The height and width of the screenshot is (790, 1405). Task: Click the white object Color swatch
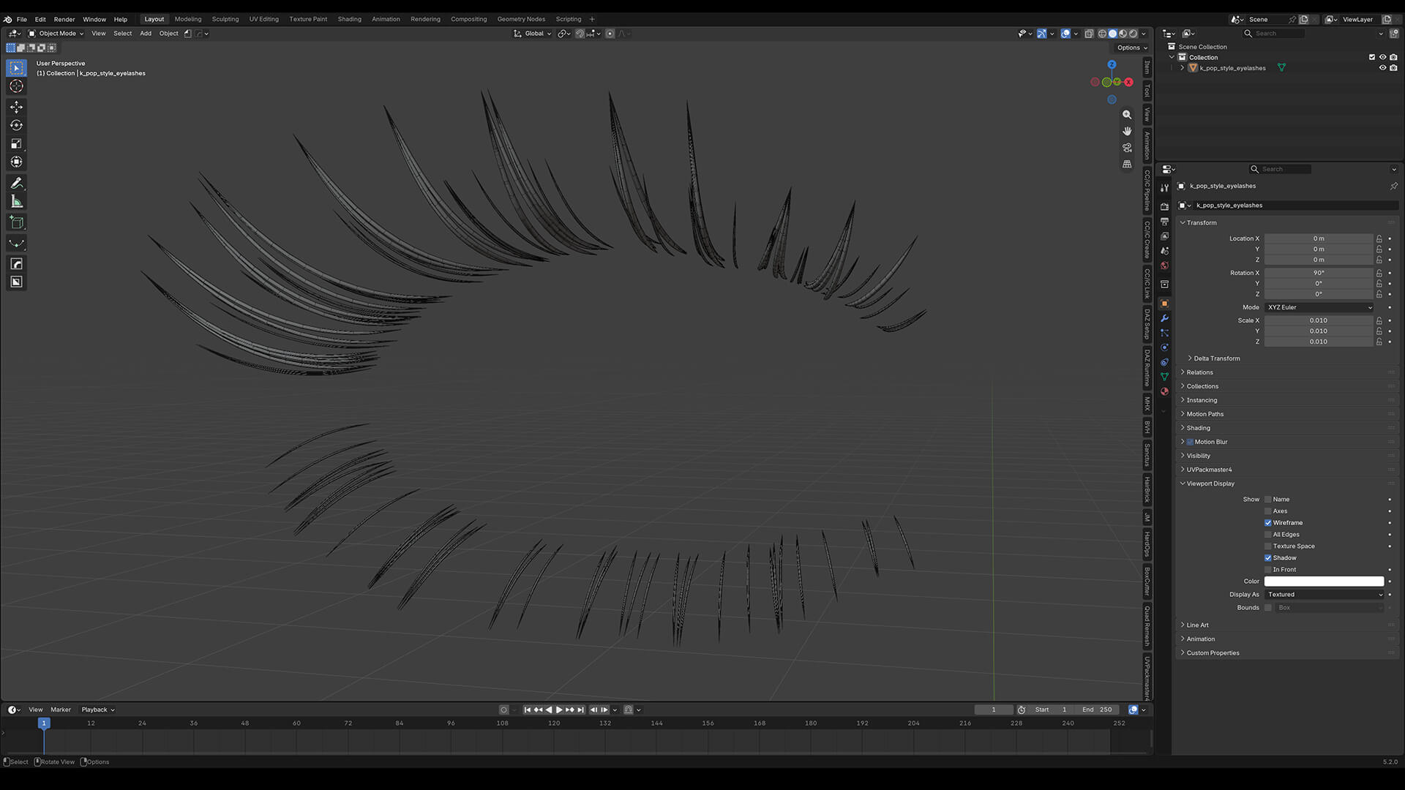(1325, 582)
